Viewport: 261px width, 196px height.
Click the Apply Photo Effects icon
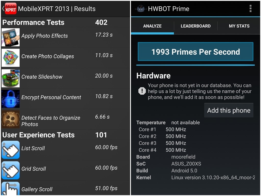click(10, 37)
